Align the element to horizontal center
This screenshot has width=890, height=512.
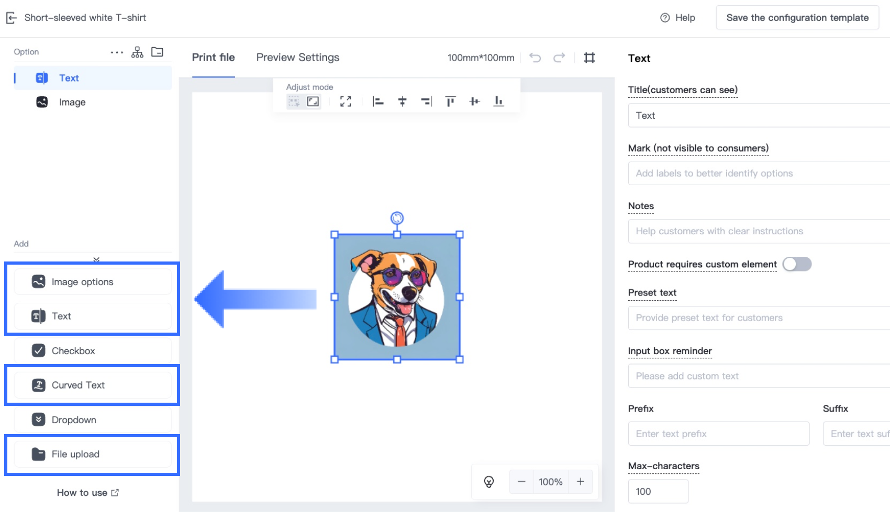[402, 101]
